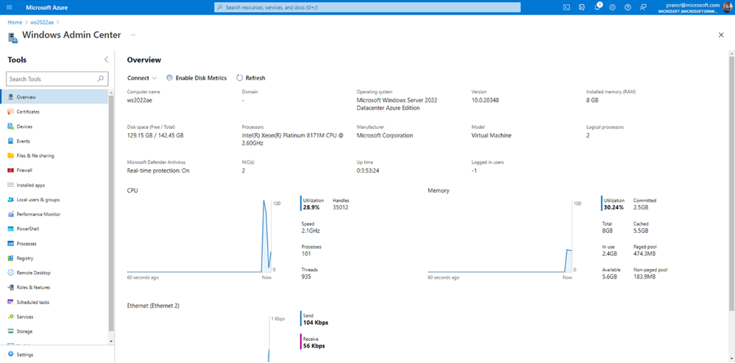Click the version value 10.0.20348

[x=484, y=100]
